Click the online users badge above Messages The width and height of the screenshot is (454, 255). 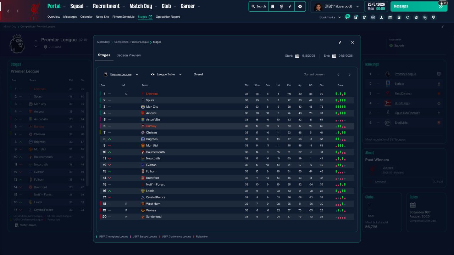[442, 3]
